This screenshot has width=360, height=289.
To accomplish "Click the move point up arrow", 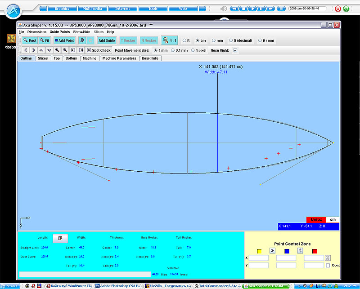I will (41, 50).
